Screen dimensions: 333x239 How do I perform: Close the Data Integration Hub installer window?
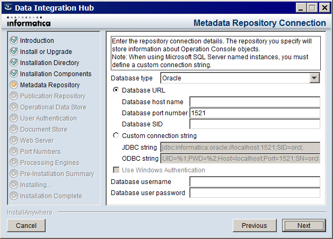click(325, 8)
